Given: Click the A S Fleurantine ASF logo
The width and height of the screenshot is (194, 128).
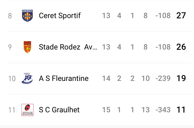Looking at the screenshot, I should pos(27,79).
